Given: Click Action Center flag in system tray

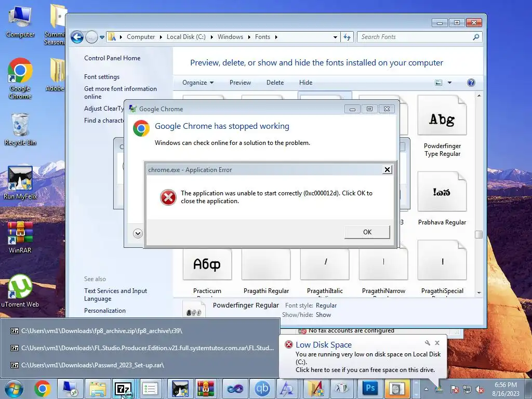Looking at the screenshot, I should 455,389.
